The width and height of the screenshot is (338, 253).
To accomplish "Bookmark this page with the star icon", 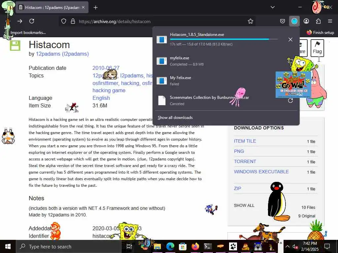I will 250,21.
